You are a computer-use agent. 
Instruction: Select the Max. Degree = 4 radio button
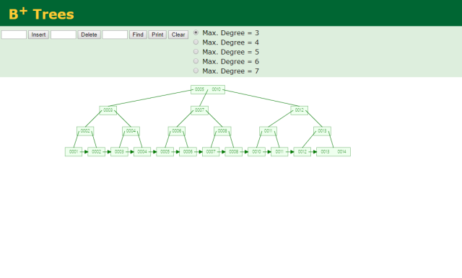[x=196, y=42]
